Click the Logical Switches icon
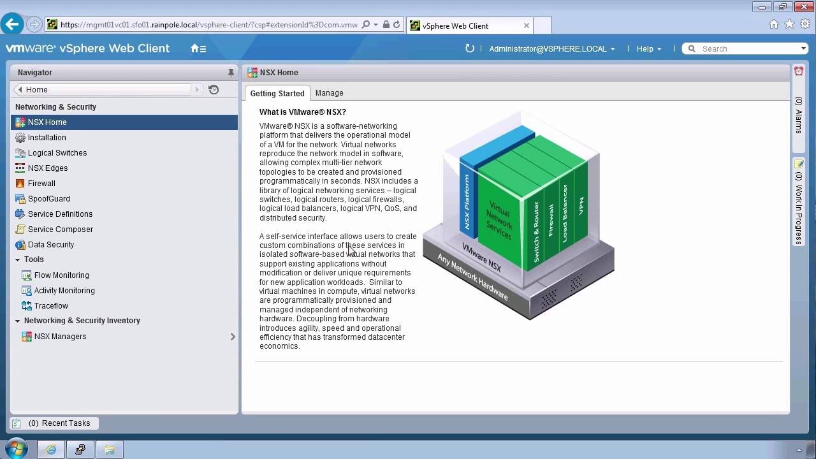The image size is (816, 459). 20,153
